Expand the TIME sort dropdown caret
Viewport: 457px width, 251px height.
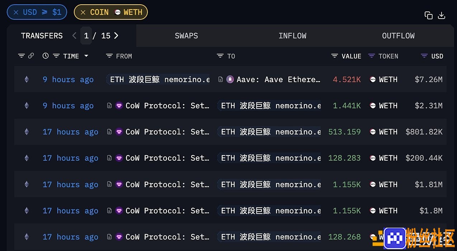coord(86,56)
